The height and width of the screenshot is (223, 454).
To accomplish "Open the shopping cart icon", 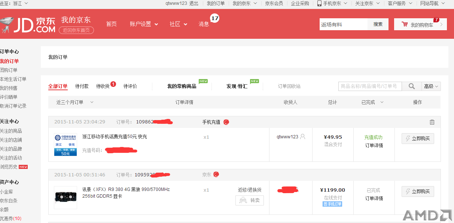I will 405,24.
